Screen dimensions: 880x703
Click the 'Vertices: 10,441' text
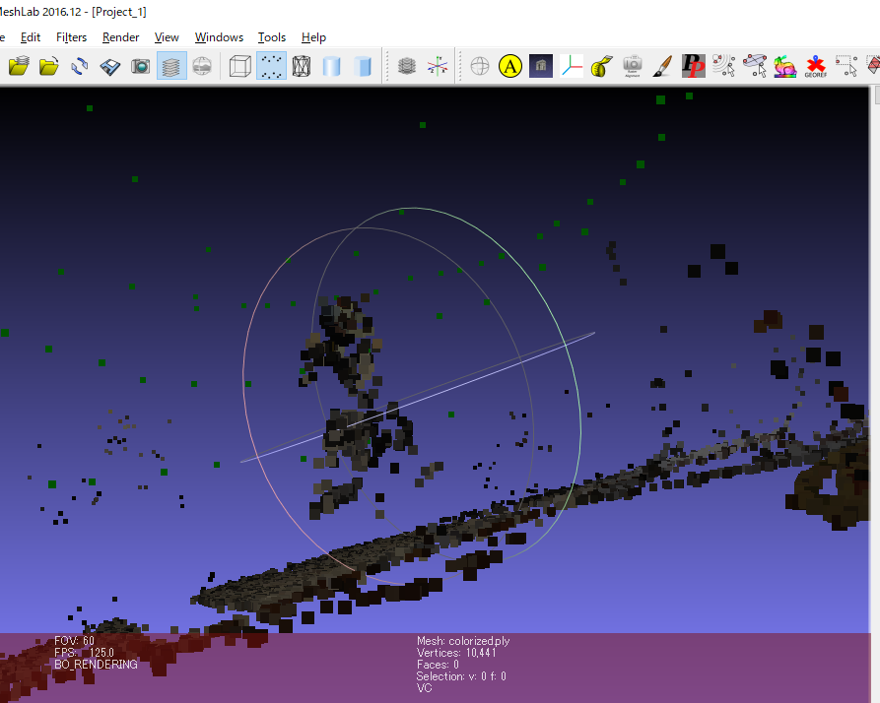(456, 653)
